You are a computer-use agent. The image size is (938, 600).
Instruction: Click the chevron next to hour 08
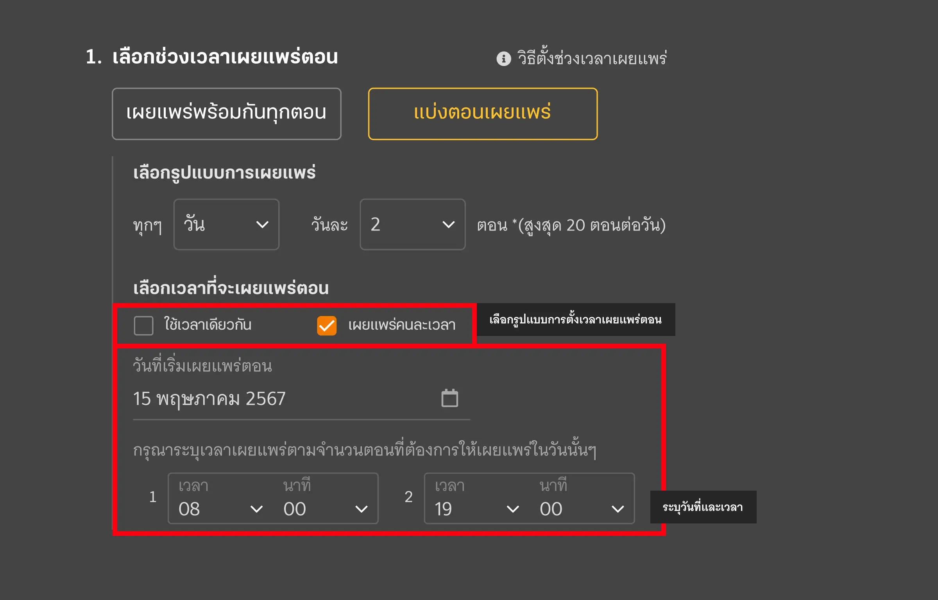point(256,509)
